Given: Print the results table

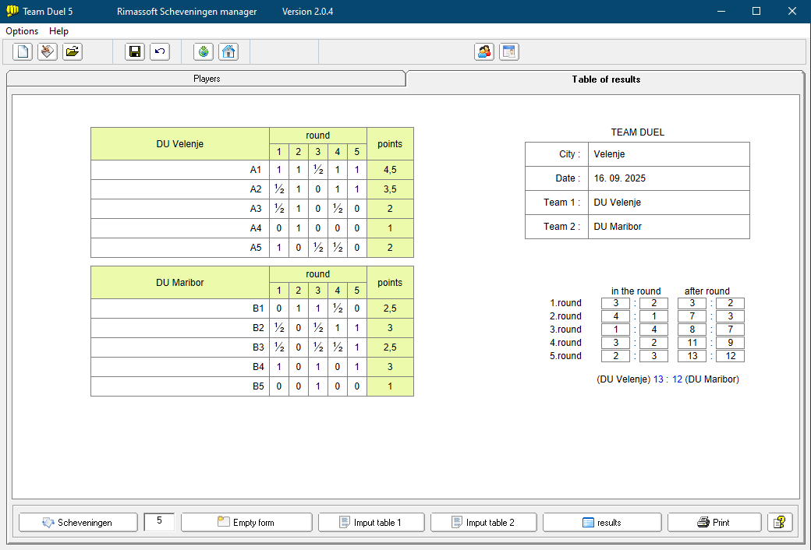Looking at the screenshot, I should (x=714, y=522).
